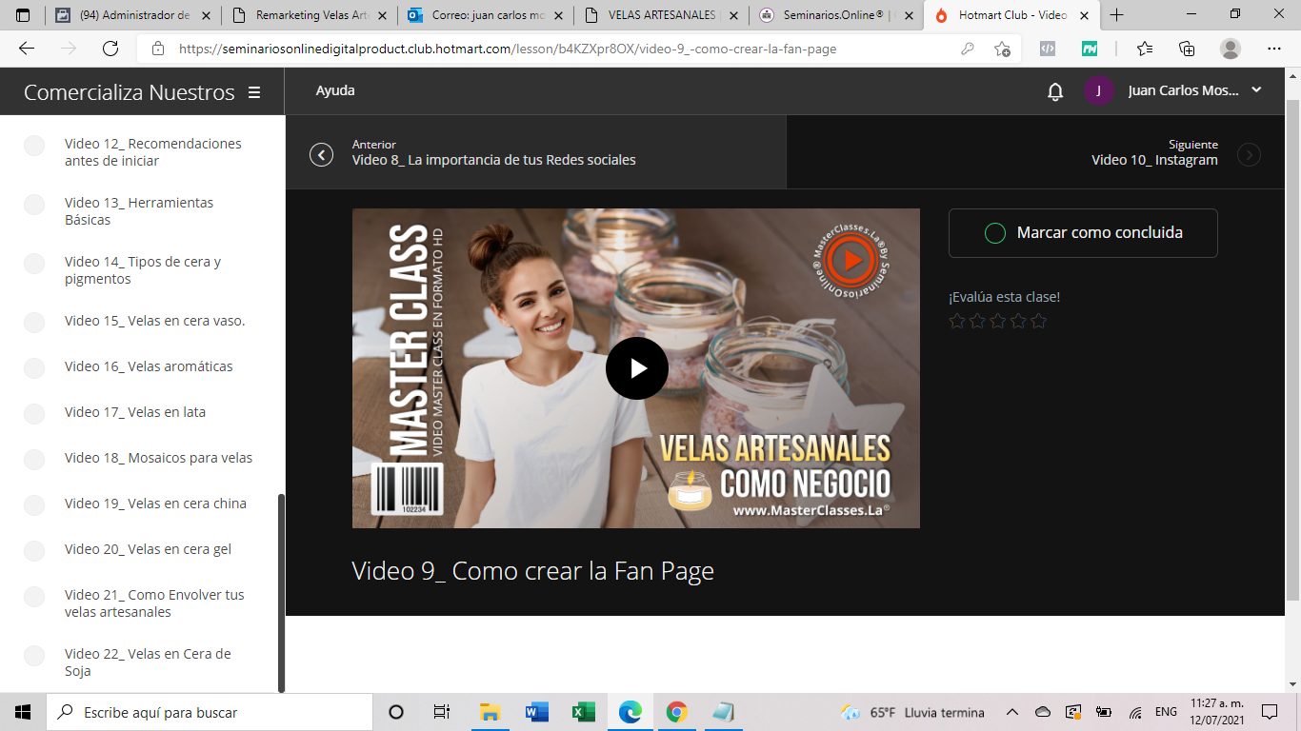Toggle completion circle for Video 12
Image resolution: width=1301 pixels, height=731 pixels.
click(34, 146)
